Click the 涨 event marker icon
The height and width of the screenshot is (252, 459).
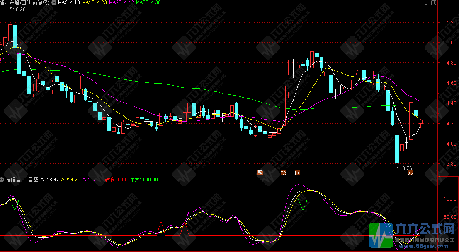[x=410, y=173]
